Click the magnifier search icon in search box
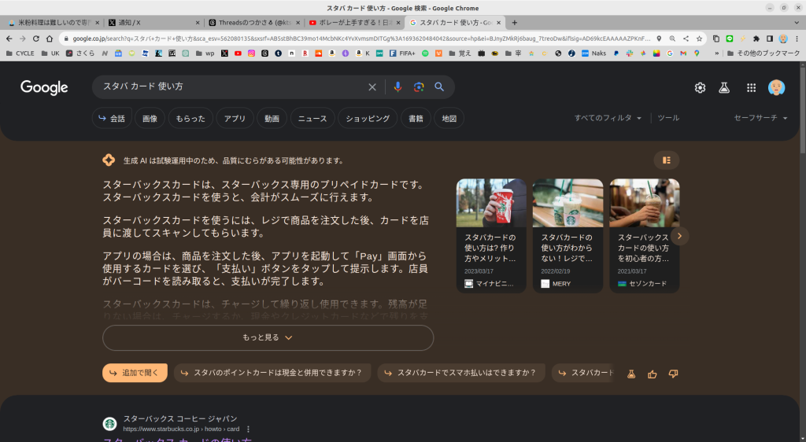Viewport: 806px width, 442px height. [x=439, y=87]
